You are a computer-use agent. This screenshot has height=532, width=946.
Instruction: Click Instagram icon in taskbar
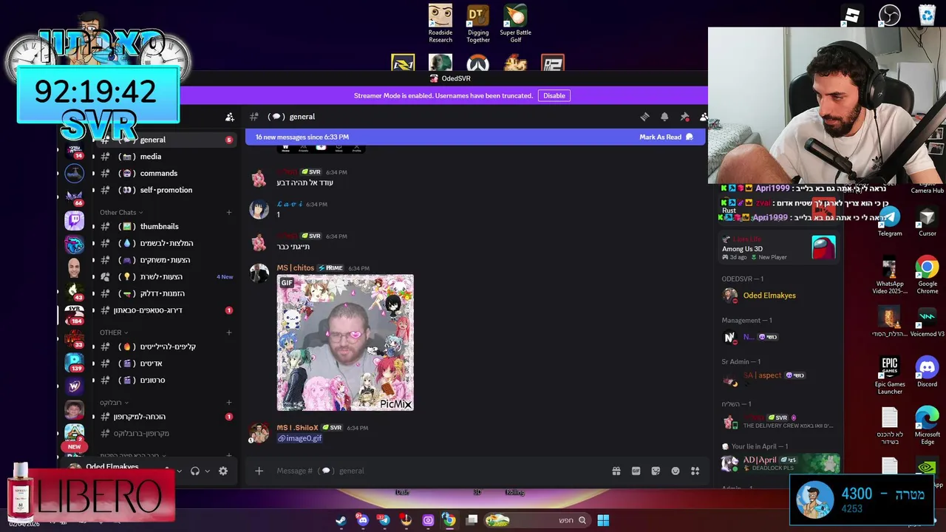(x=428, y=520)
